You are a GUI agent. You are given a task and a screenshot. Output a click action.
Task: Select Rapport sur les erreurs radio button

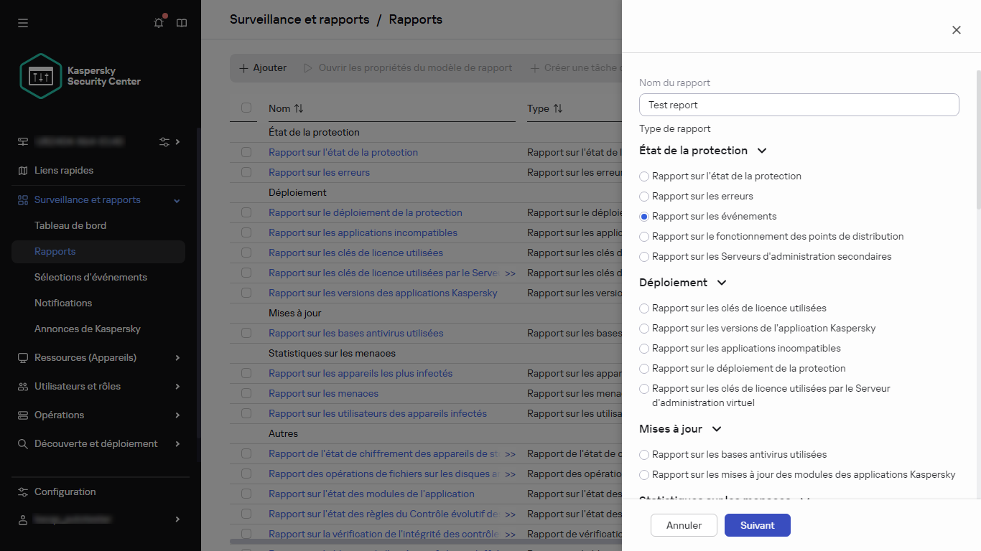point(644,197)
